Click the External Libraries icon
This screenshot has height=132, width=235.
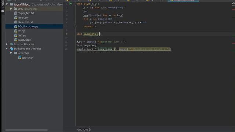coord(11,44)
